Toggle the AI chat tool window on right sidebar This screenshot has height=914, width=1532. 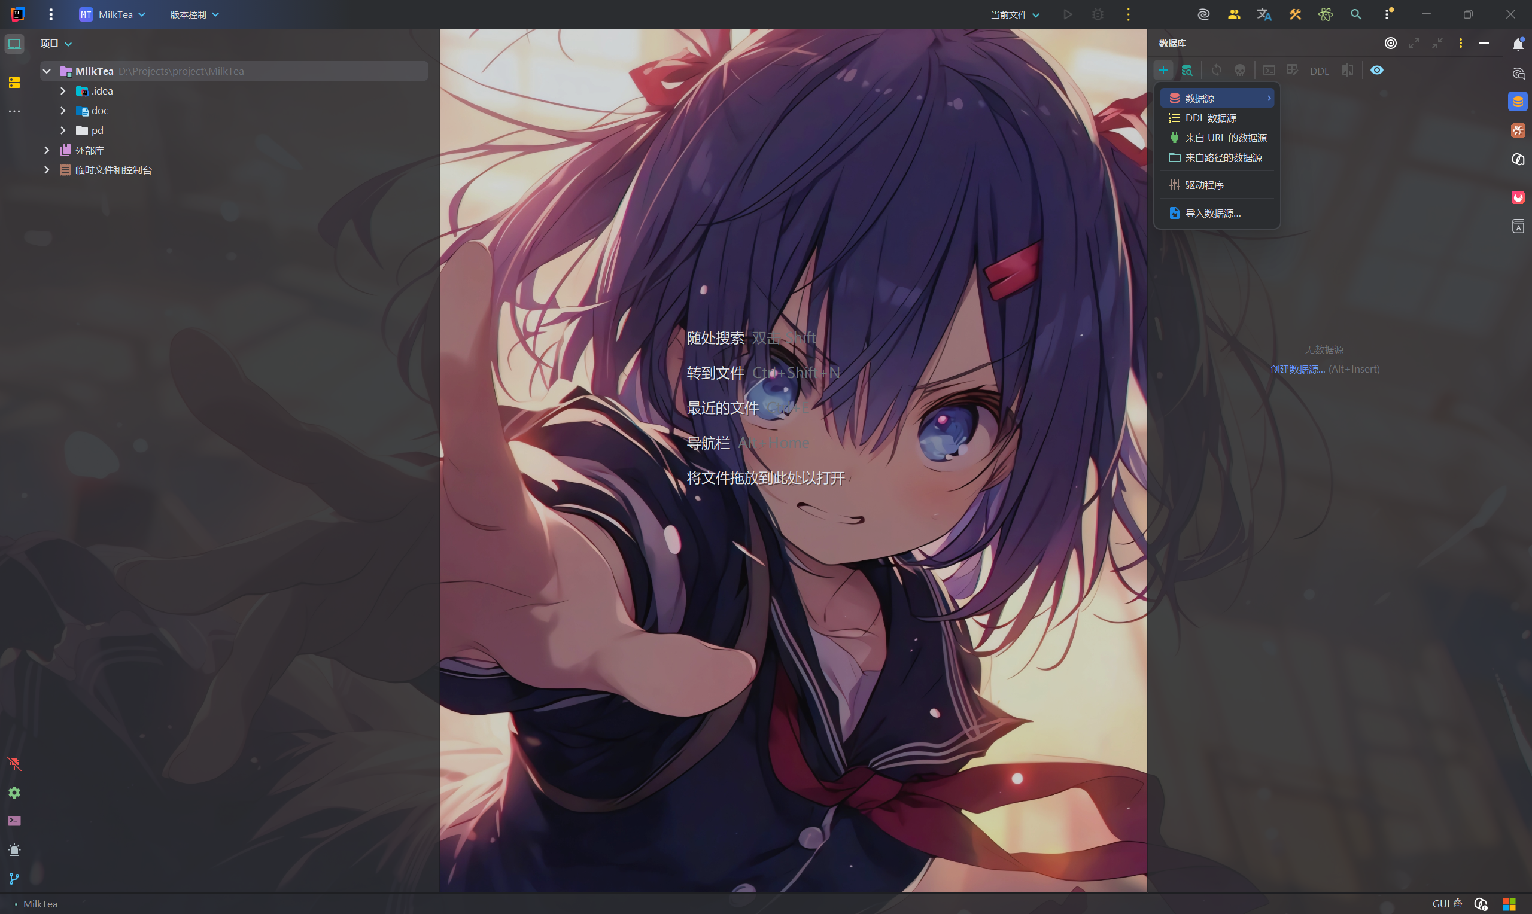point(1518,74)
